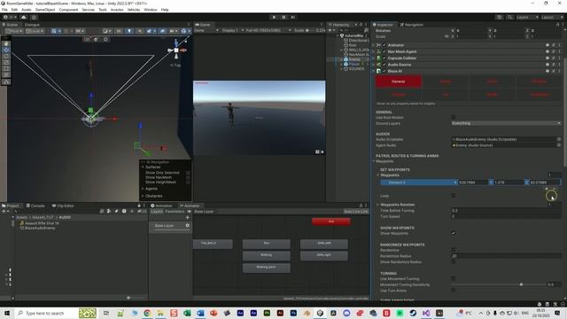The image size is (567, 319).
Task: Open the Ground Layers Everything dropdown
Action: point(506,123)
